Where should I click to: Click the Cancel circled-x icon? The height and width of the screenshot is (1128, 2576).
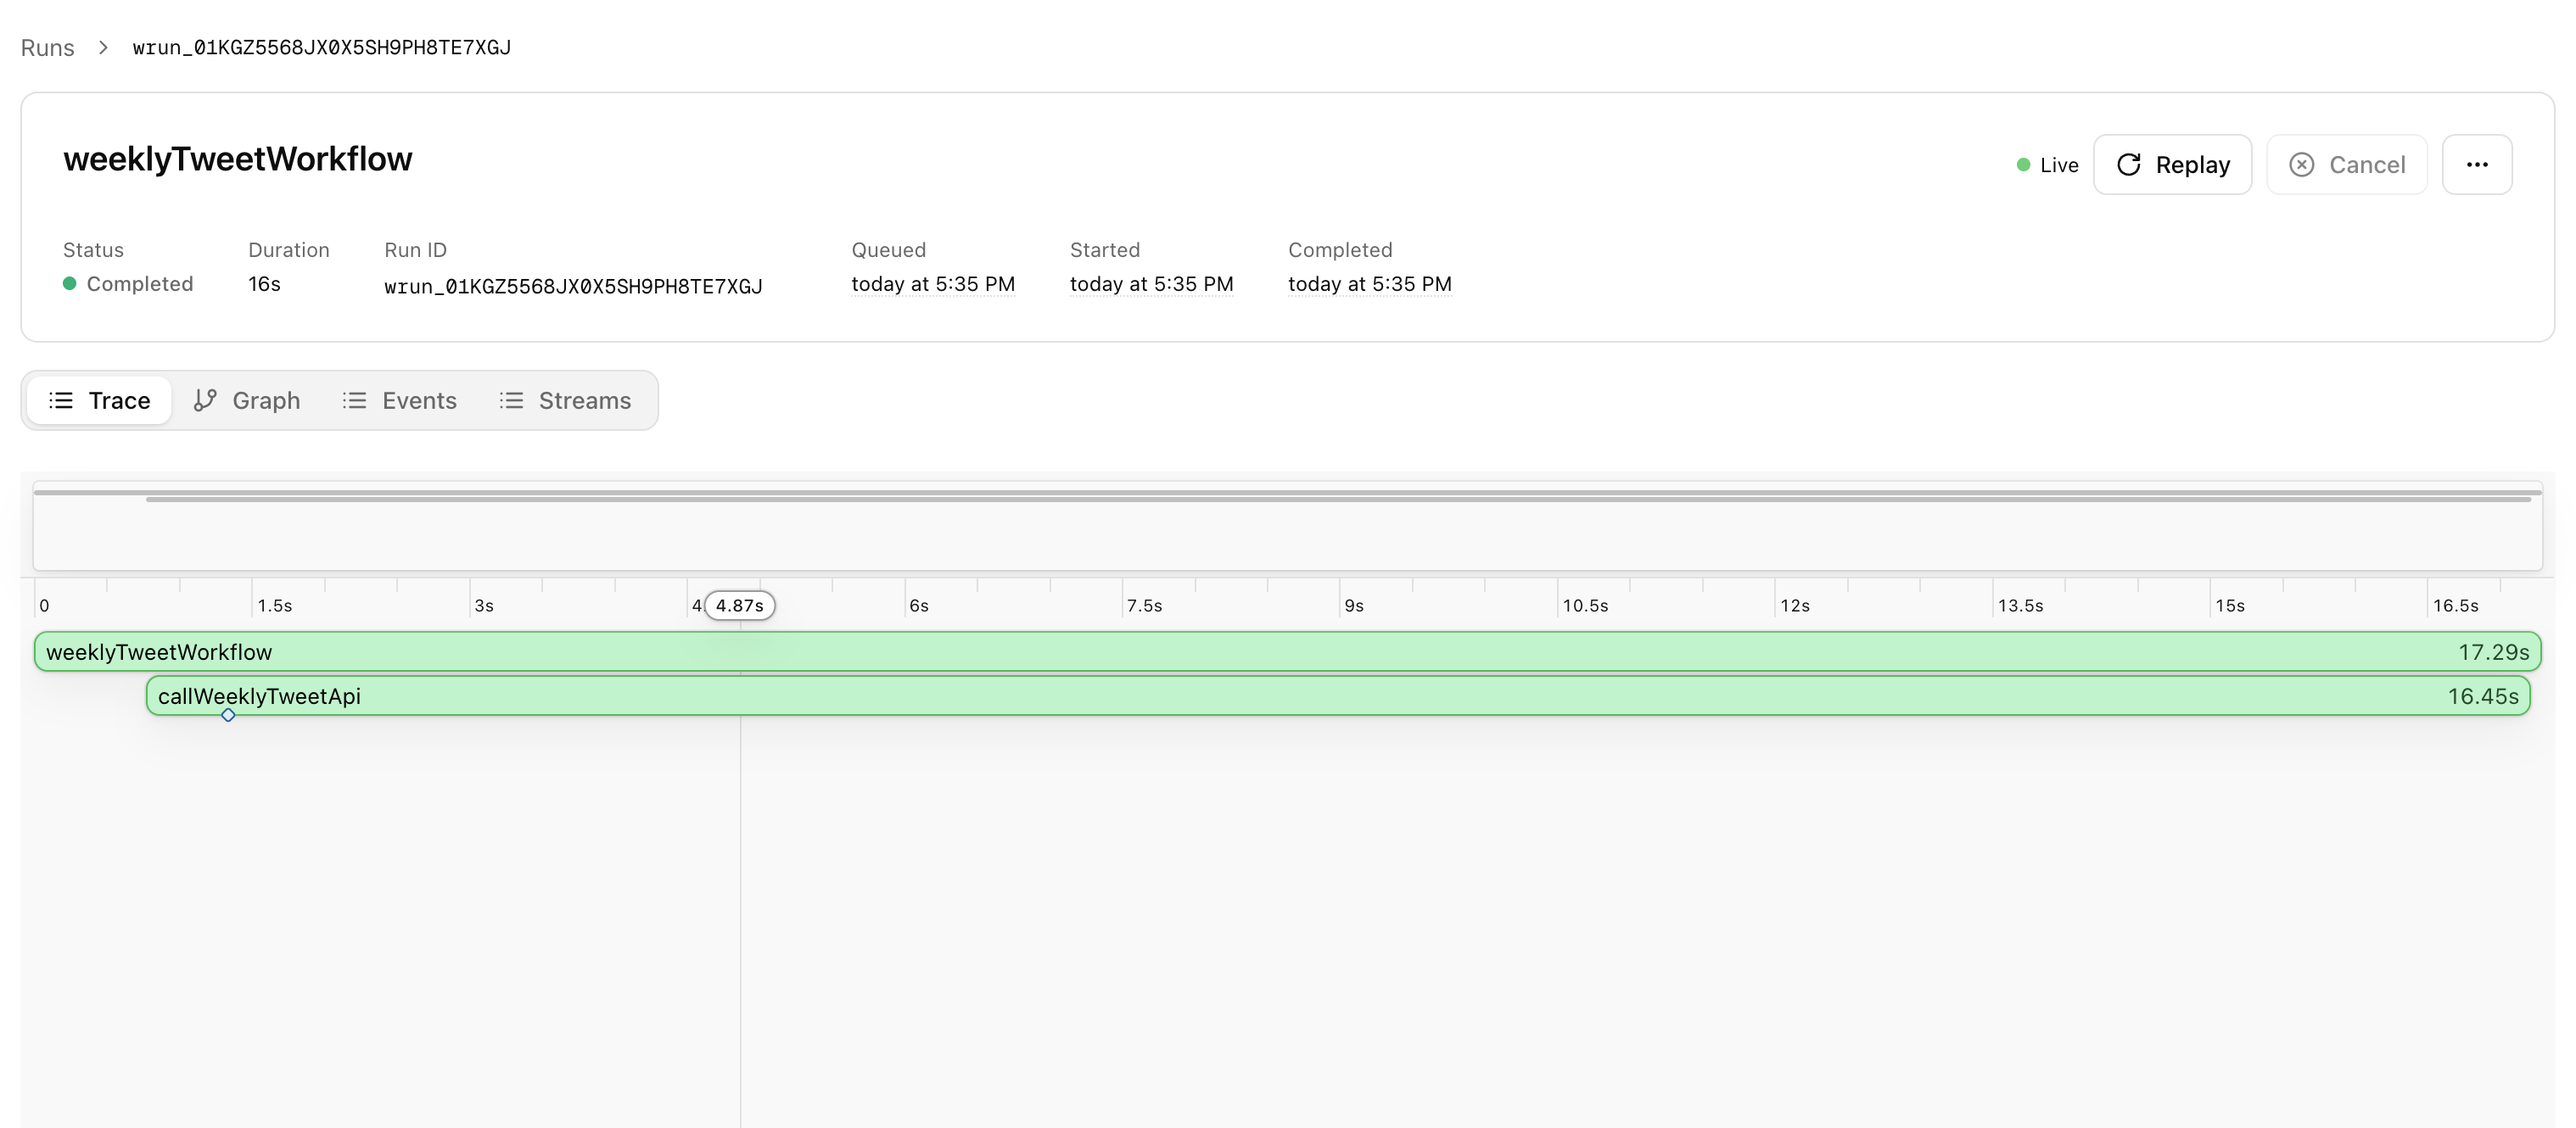(x=2301, y=165)
